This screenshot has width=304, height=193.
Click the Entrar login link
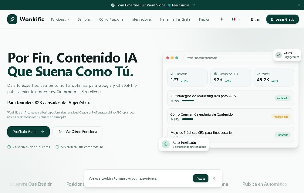[255, 19]
